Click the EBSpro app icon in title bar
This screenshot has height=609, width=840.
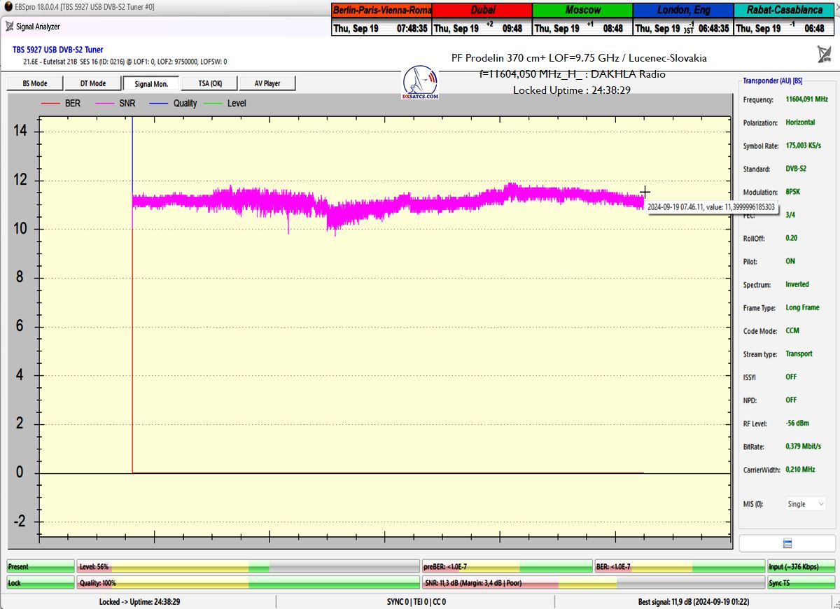(x=8, y=7)
